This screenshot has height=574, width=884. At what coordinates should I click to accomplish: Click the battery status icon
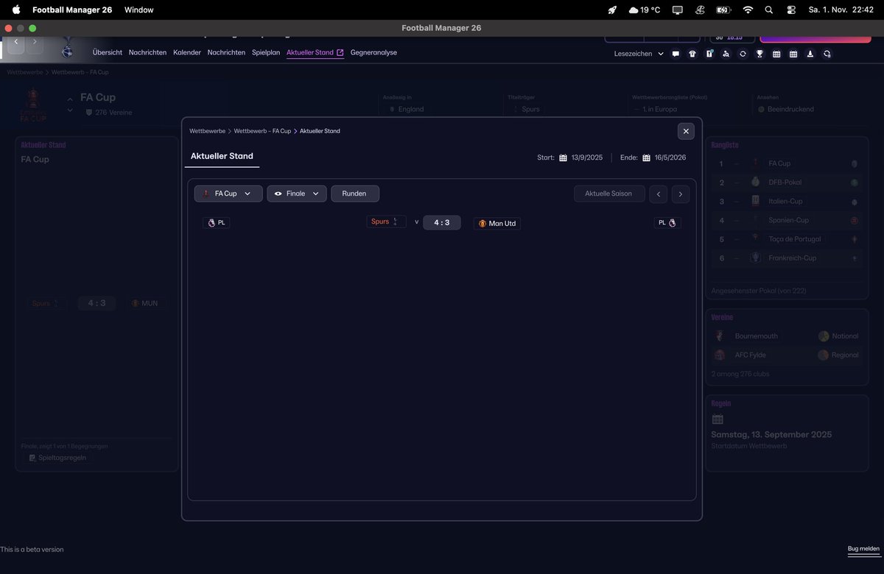(x=723, y=10)
